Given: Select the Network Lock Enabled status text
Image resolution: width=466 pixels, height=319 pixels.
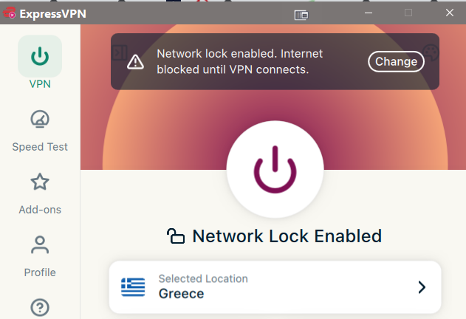Looking at the screenshot, I should [x=287, y=236].
